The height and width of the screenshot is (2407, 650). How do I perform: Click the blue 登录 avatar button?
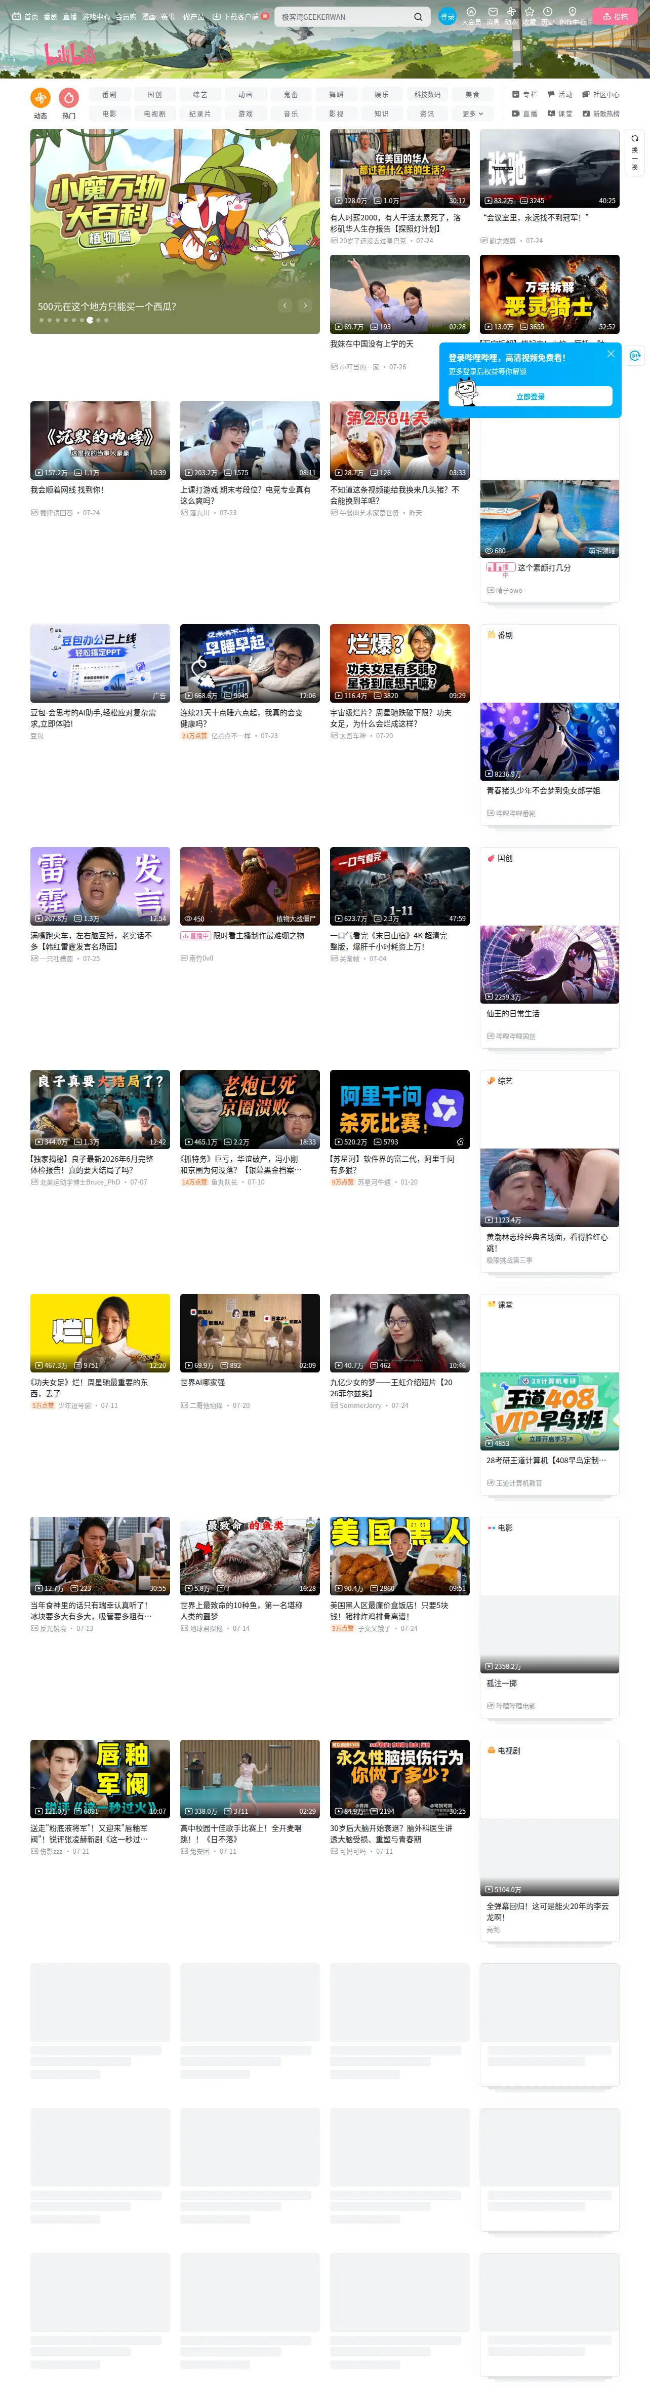tap(448, 17)
